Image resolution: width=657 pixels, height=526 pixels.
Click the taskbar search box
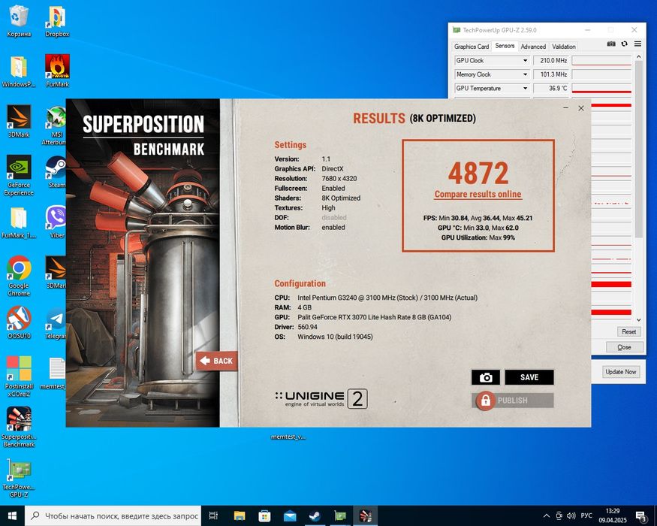tap(113, 515)
